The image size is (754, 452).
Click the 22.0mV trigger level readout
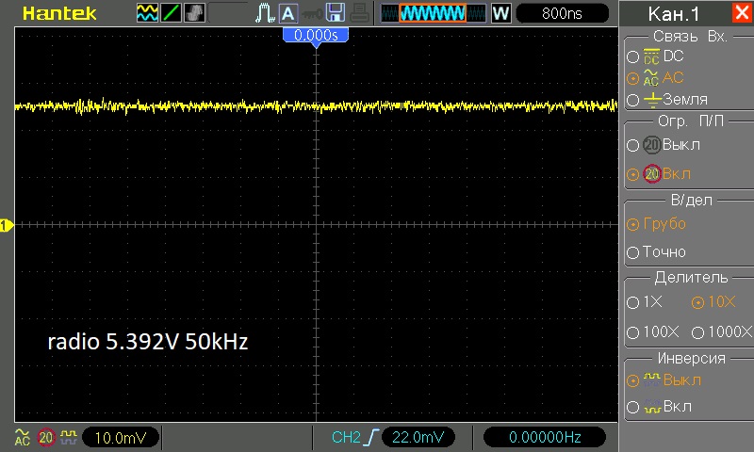pyautogui.click(x=418, y=437)
